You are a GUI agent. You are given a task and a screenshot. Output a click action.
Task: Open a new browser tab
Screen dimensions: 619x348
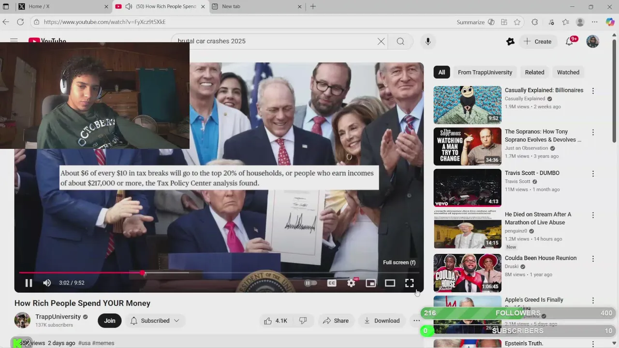pos(313,6)
